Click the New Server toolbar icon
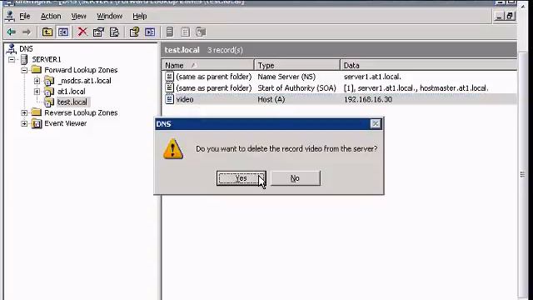 coord(170,32)
